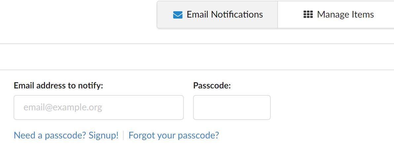Select the "Email Notifications" tab text
394x153 pixels.
pyautogui.click(x=225, y=15)
